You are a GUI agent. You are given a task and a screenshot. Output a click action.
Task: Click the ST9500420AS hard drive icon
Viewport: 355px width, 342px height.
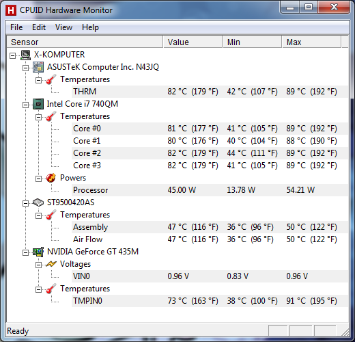[x=38, y=202]
